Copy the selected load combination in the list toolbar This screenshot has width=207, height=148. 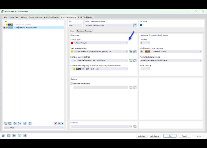tap(10, 123)
